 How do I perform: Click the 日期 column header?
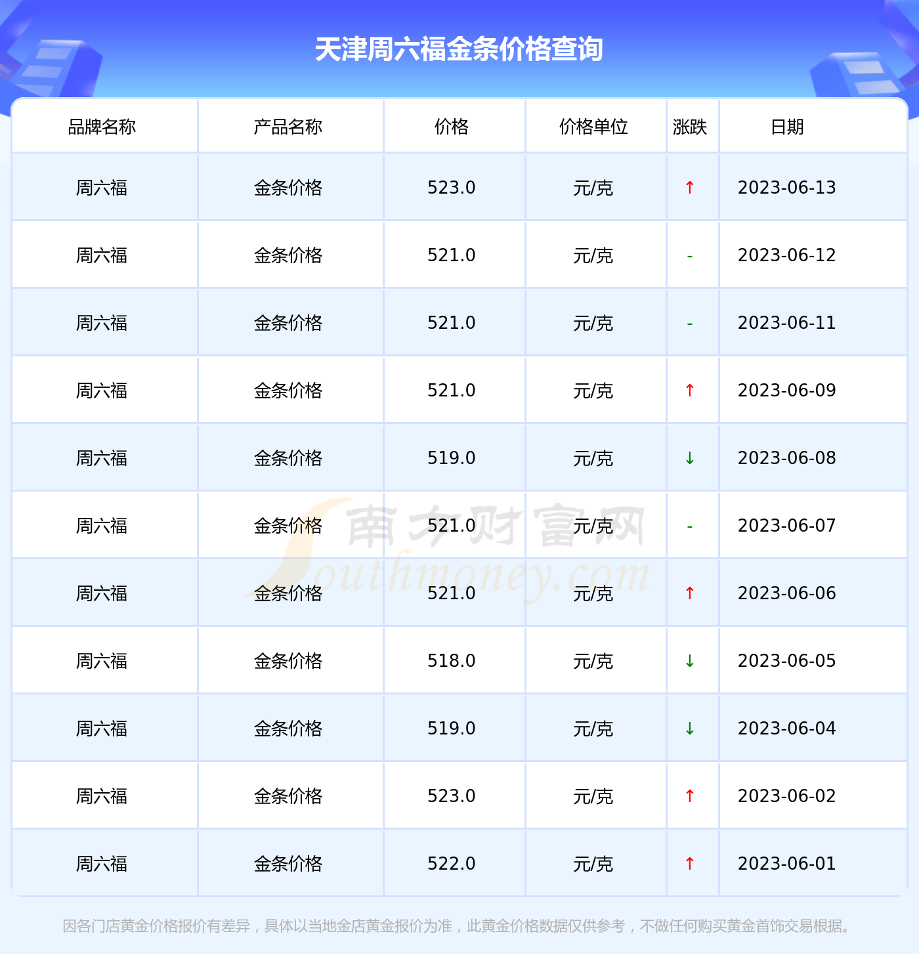(x=787, y=127)
